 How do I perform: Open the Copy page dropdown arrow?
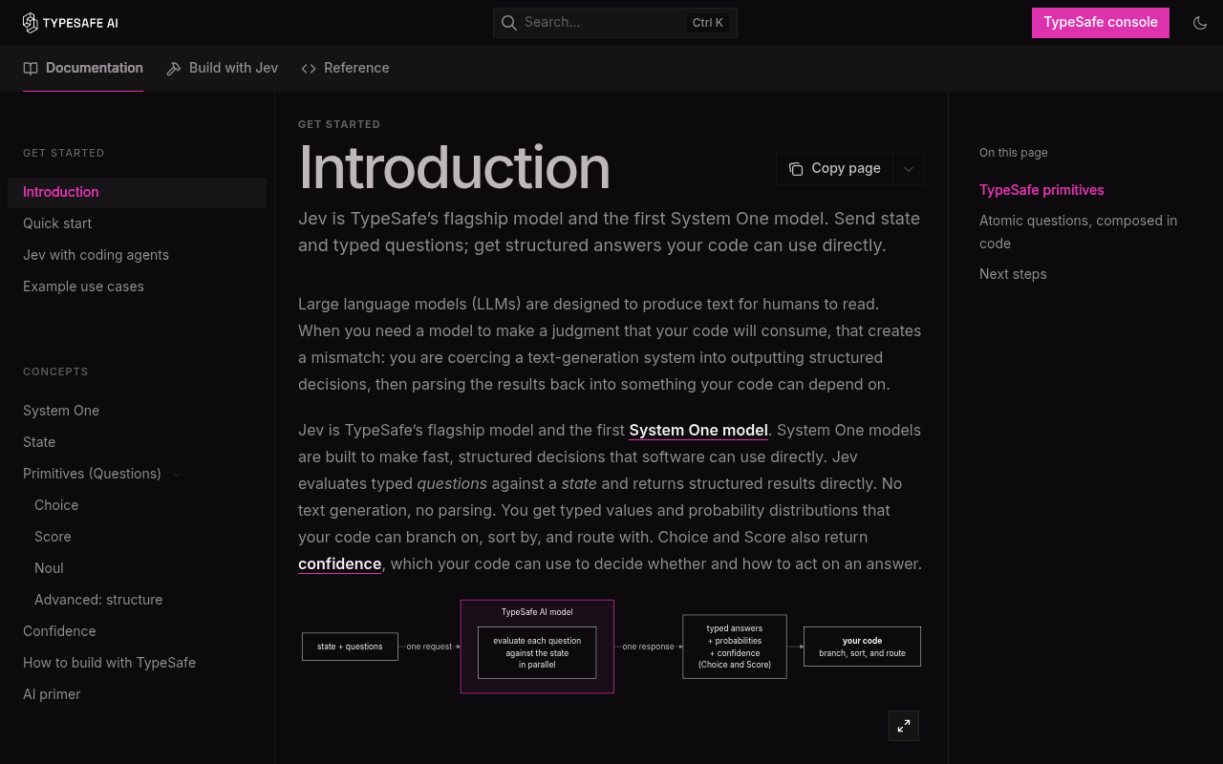[x=909, y=169]
